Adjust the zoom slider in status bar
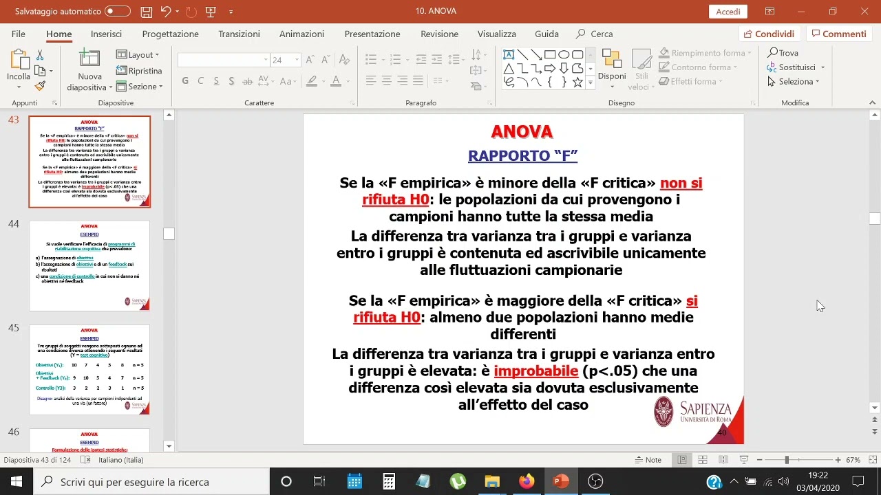 [787, 460]
